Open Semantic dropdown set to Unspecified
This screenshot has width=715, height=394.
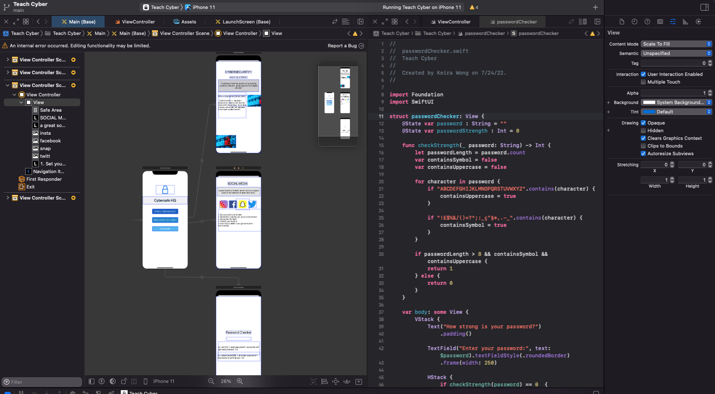(x=677, y=53)
